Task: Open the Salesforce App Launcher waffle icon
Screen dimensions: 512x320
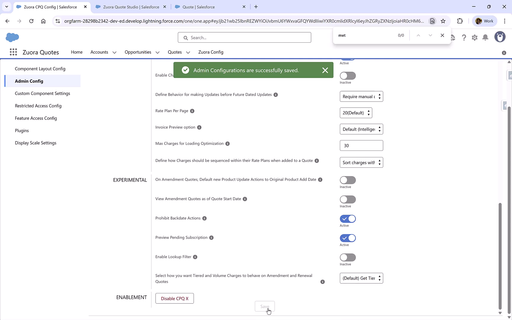Action: coord(13,52)
